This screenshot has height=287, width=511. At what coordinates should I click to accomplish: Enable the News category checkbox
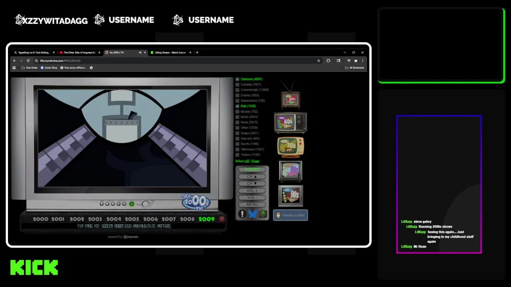click(x=237, y=122)
